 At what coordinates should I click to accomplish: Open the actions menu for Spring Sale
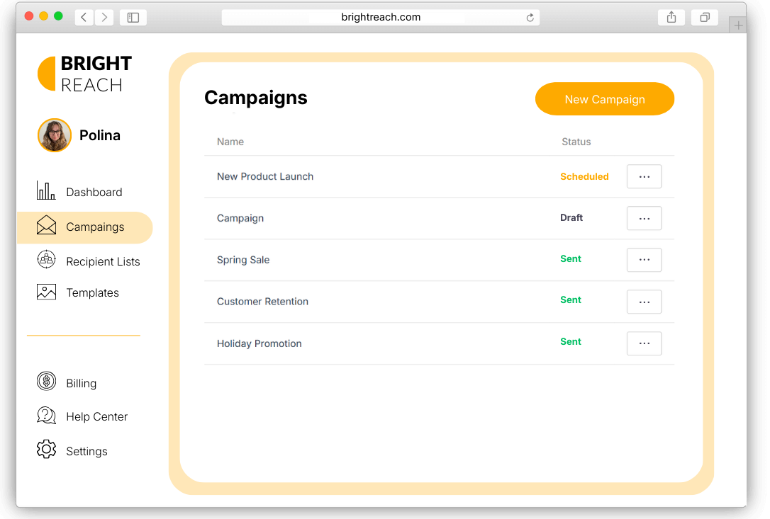tap(644, 260)
